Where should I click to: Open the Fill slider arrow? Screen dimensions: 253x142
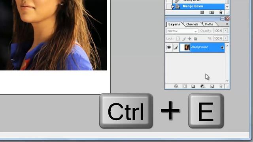click(x=226, y=39)
